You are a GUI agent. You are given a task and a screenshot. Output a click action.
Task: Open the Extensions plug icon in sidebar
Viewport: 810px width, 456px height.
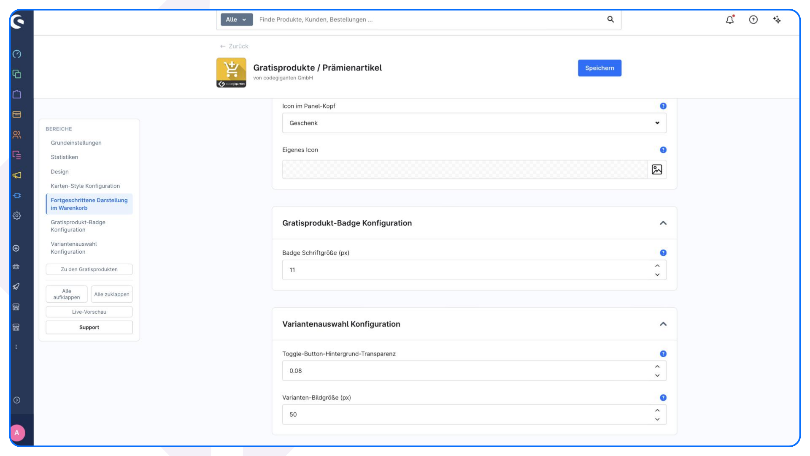pyautogui.click(x=17, y=195)
